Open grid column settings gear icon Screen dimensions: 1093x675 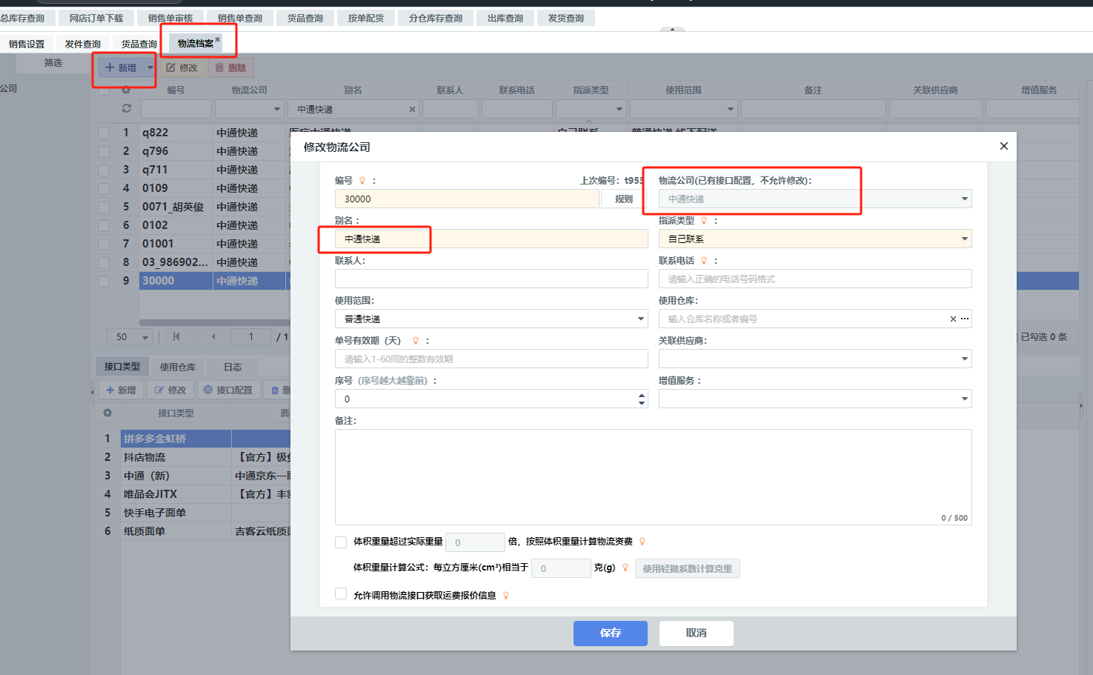(x=126, y=90)
